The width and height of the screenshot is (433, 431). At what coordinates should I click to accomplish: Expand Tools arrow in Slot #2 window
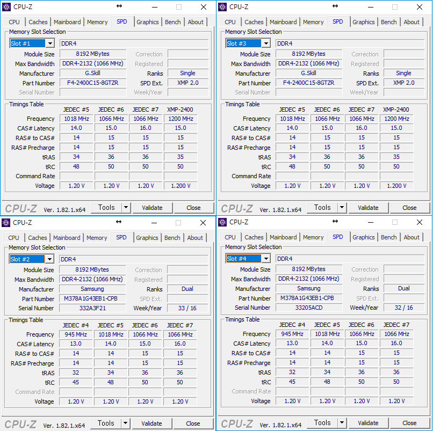pyautogui.click(x=125, y=423)
